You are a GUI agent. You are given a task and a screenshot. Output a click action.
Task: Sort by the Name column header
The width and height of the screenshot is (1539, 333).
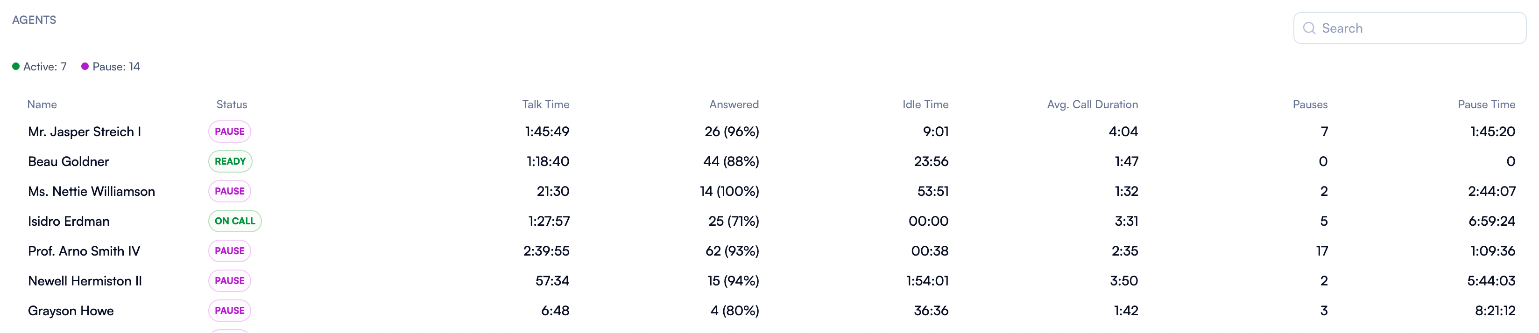42,104
